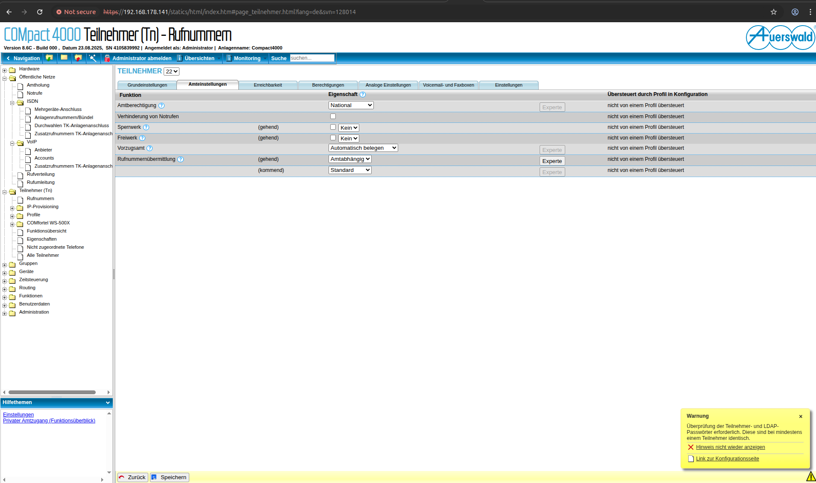This screenshot has height=483, width=816.
Task: Check the Freiwerk checkbox
Action: click(x=333, y=138)
